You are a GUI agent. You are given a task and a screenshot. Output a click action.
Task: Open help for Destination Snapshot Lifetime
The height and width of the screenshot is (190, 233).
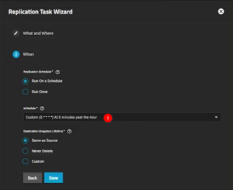coord(69,132)
